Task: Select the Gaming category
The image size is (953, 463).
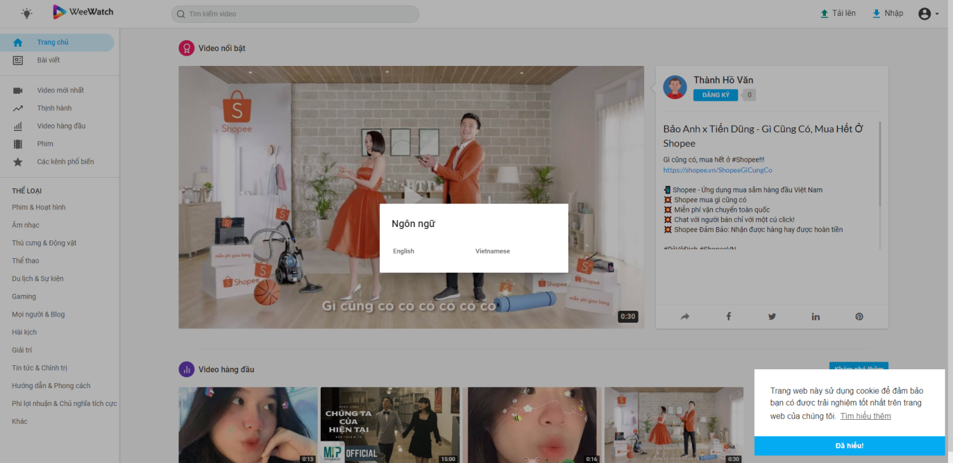Action: point(24,296)
